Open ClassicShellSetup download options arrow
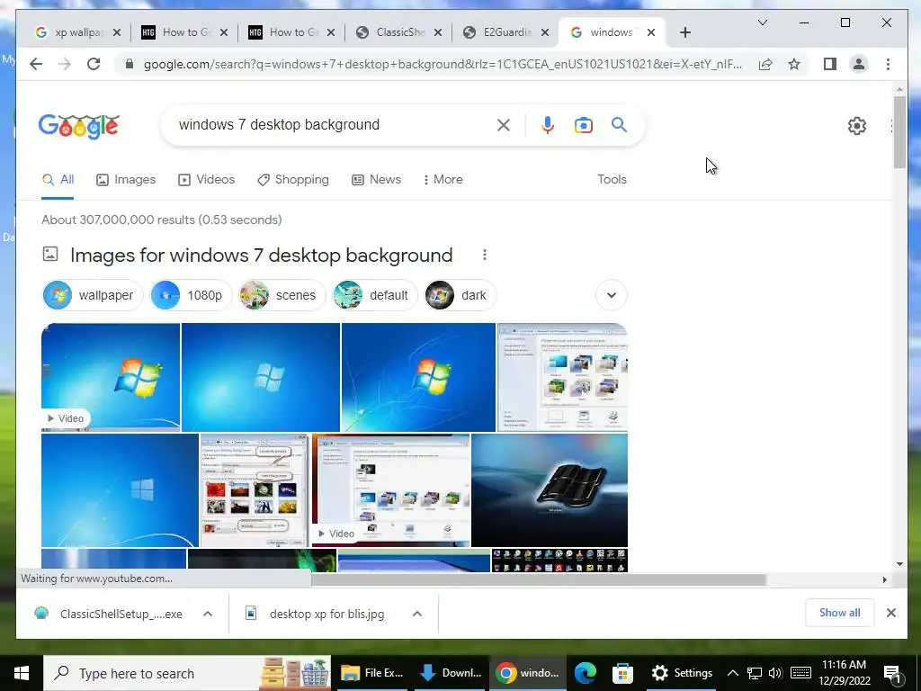The image size is (921, 691). coord(208,614)
